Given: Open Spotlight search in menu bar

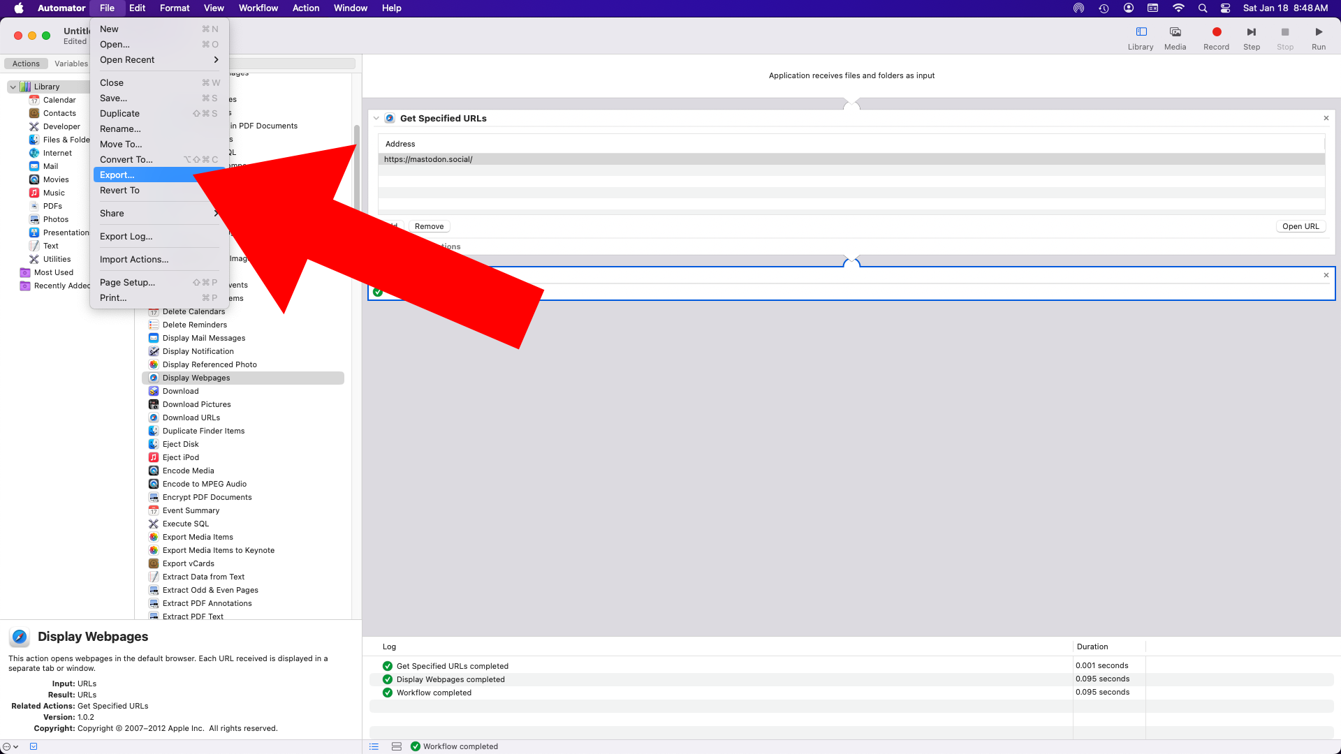Looking at the screenshot, I should [1202, 8].
